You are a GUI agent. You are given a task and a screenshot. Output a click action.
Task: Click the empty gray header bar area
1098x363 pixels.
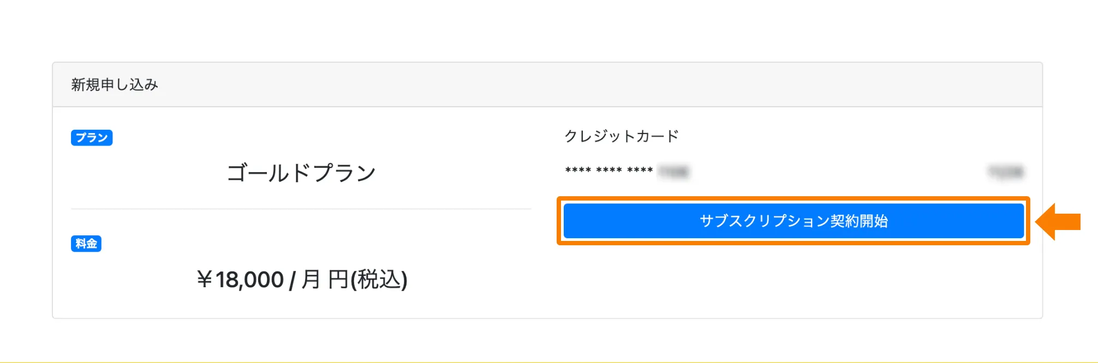click(x=600, y=84)
